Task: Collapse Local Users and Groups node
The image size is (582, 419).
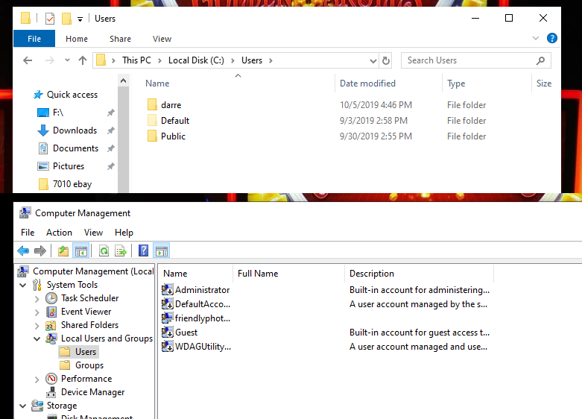Action: click(37, 338)
